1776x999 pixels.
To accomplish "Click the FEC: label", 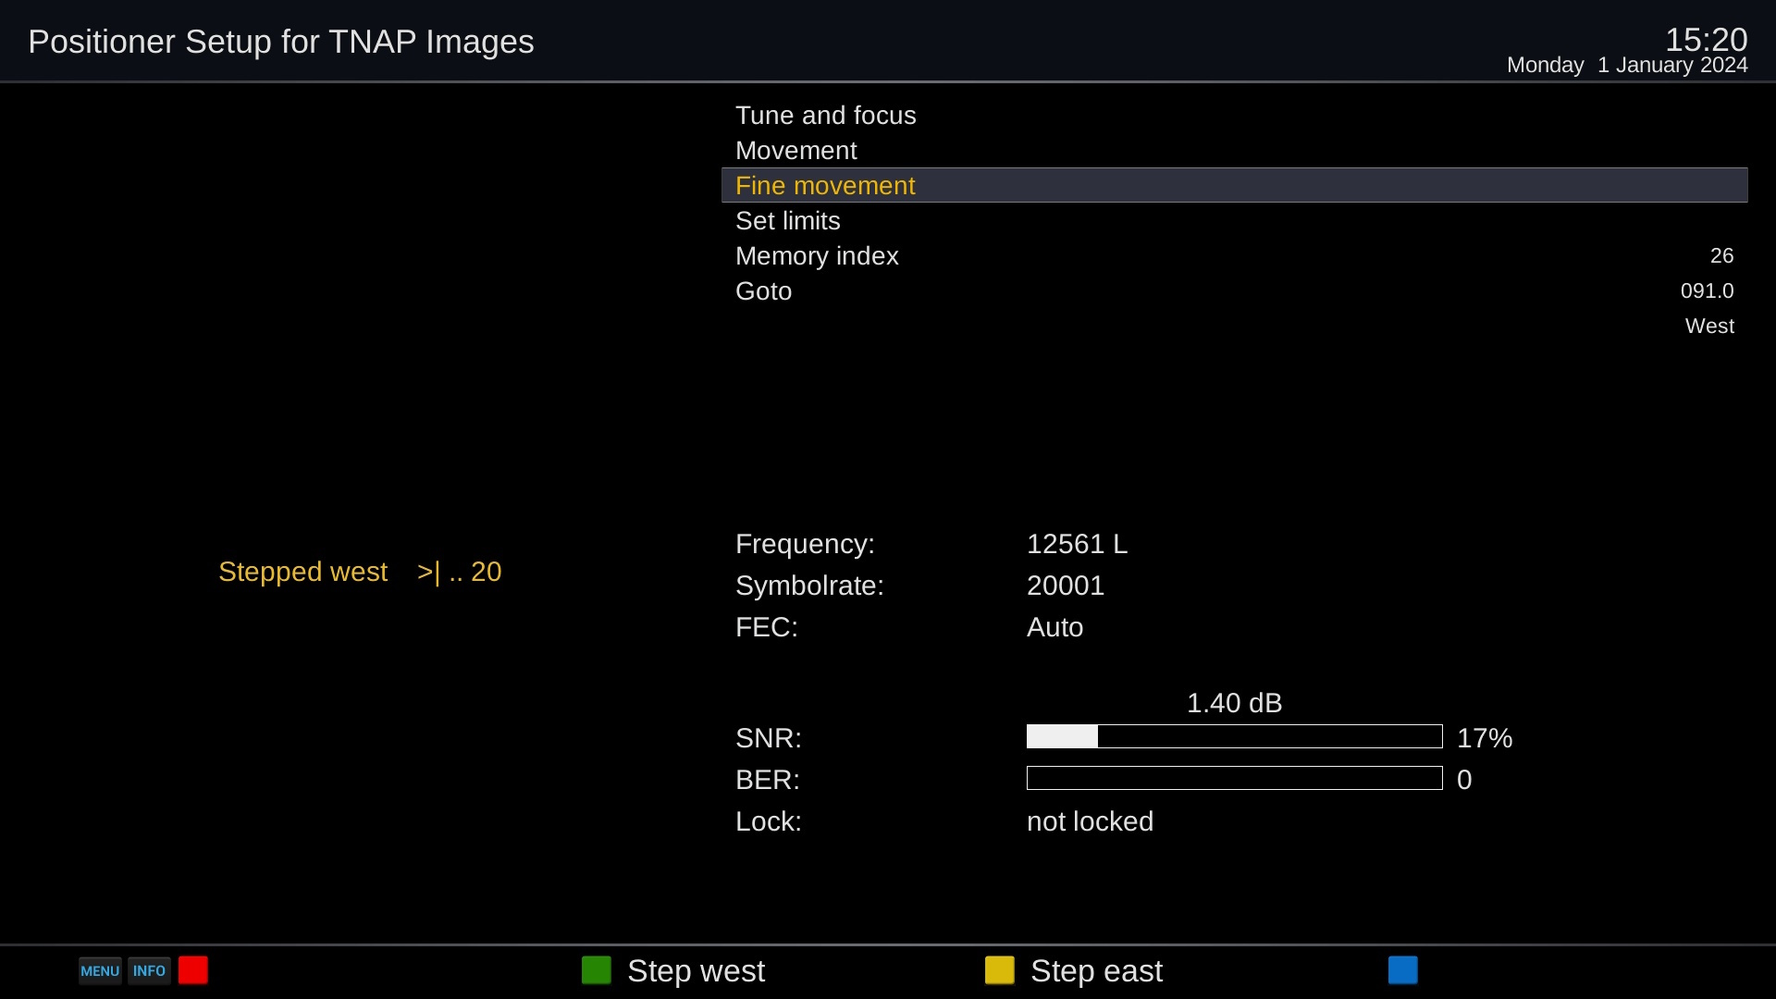I will pos(766,627).
